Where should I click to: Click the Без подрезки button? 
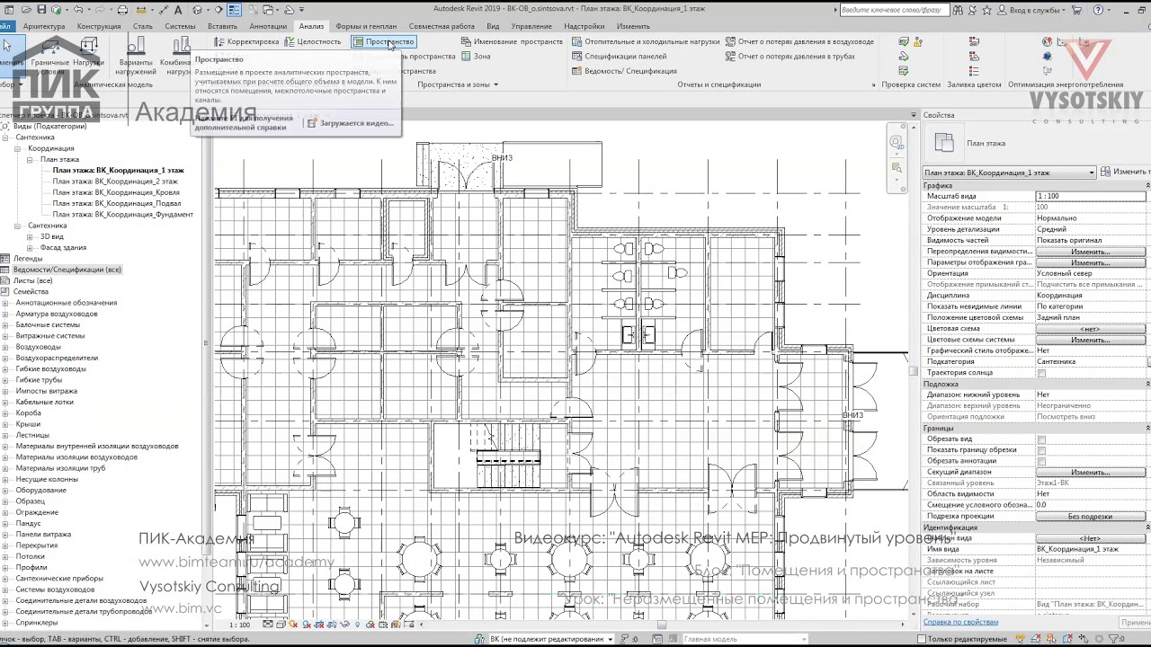coord(1091,516)
